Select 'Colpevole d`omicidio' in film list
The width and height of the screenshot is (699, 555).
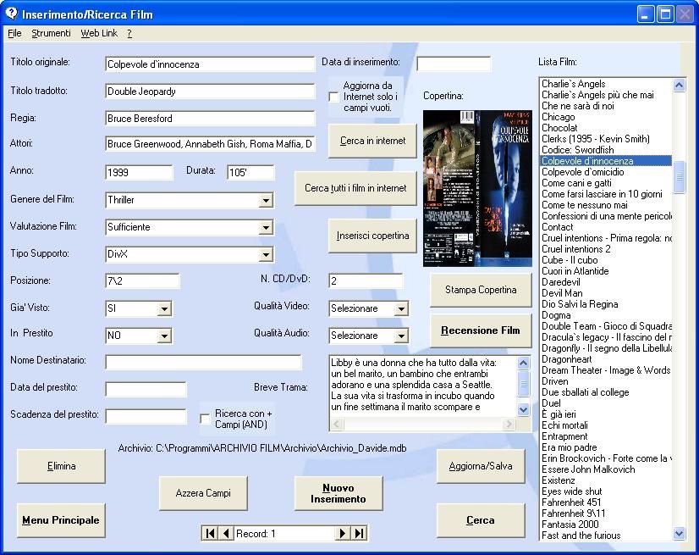583,172
